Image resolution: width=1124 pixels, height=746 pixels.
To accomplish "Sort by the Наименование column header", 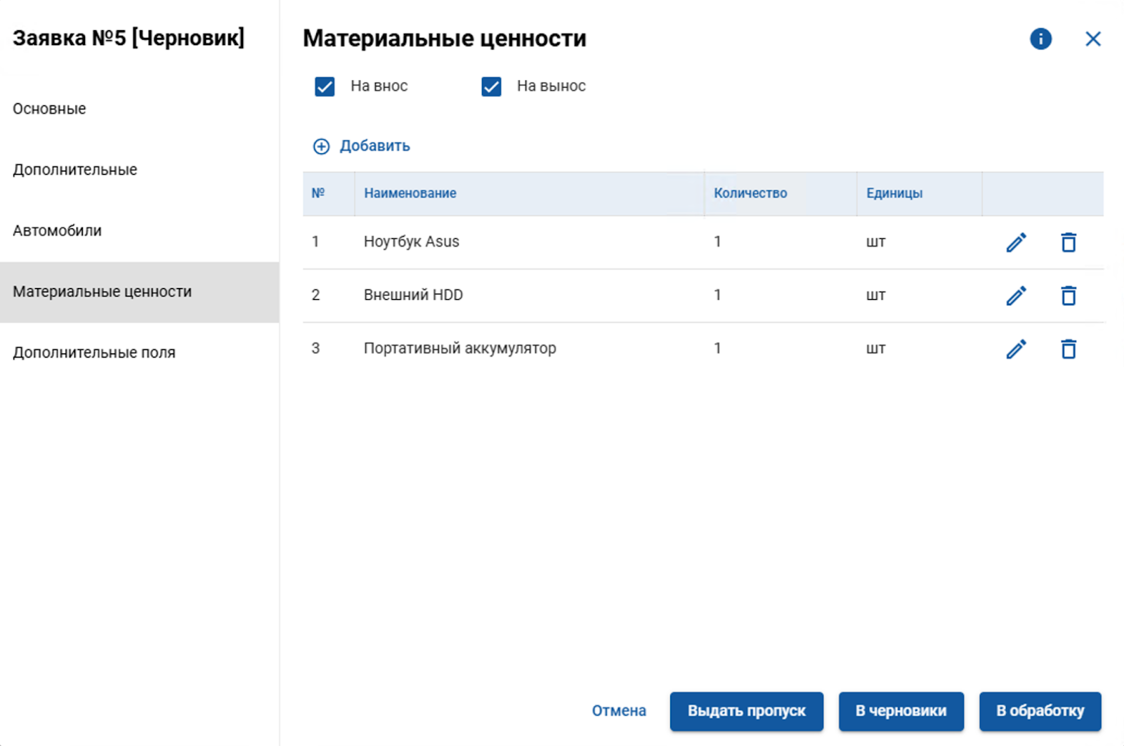I will point(410,193).
